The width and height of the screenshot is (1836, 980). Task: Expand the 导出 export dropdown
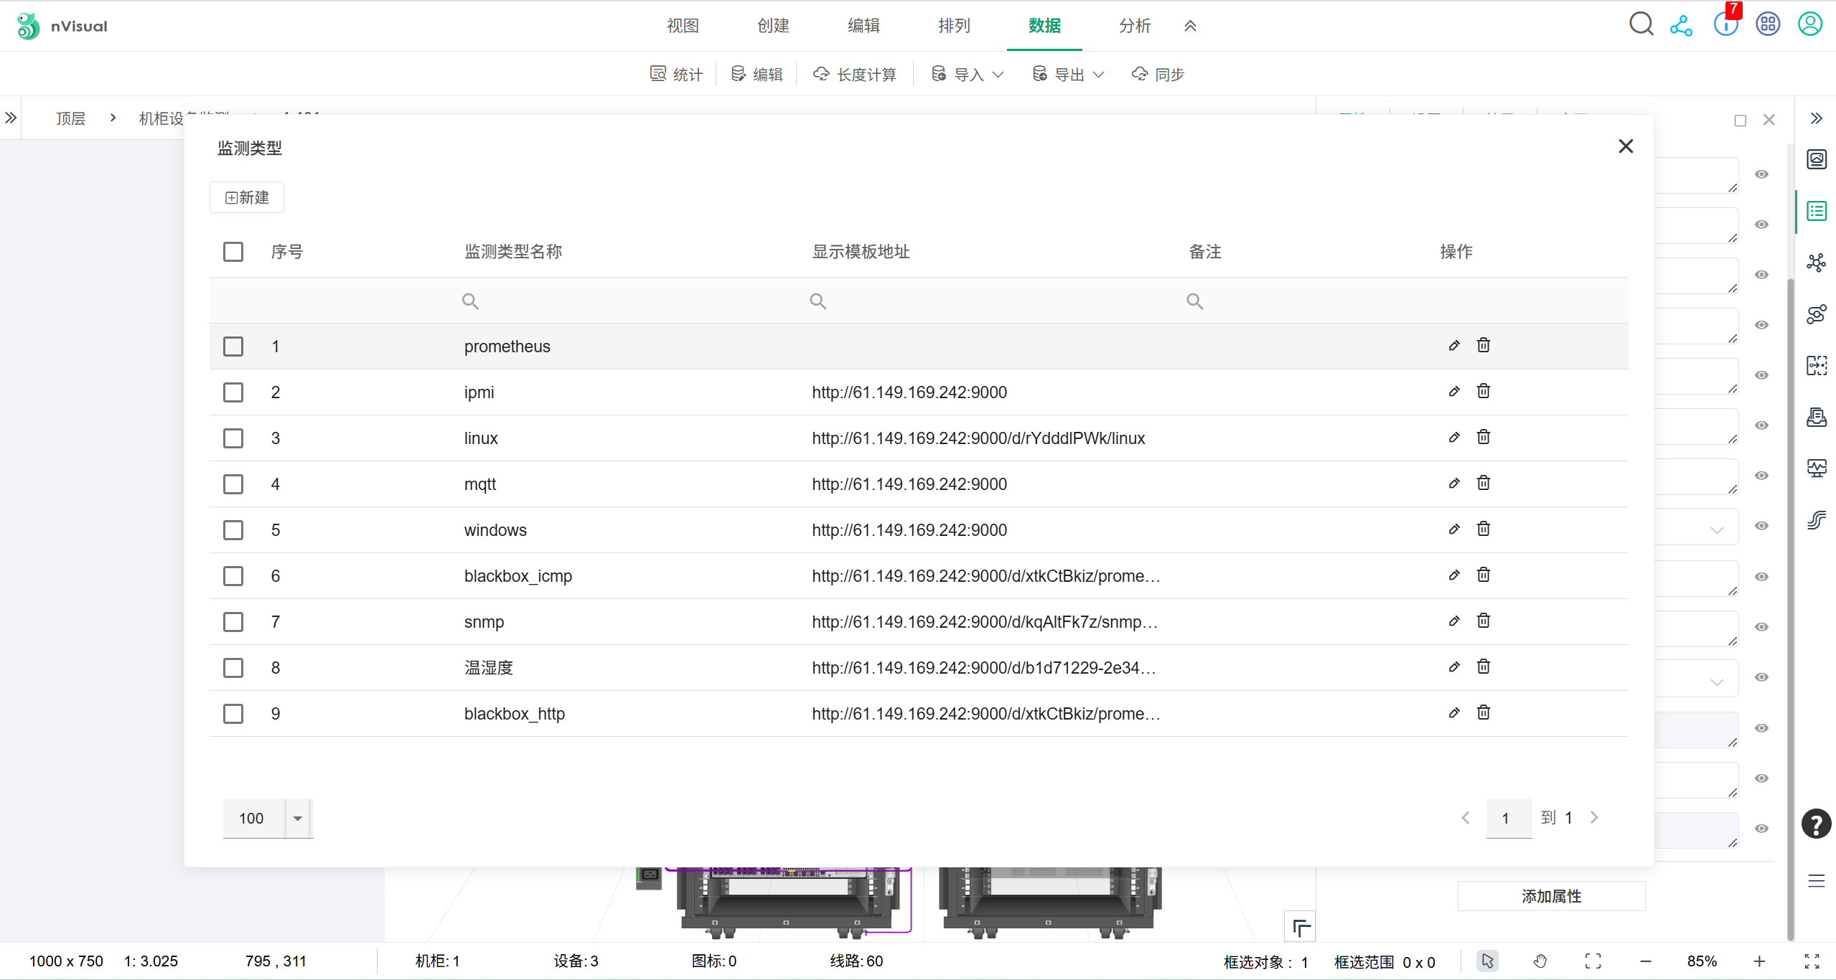(1068, 75)
